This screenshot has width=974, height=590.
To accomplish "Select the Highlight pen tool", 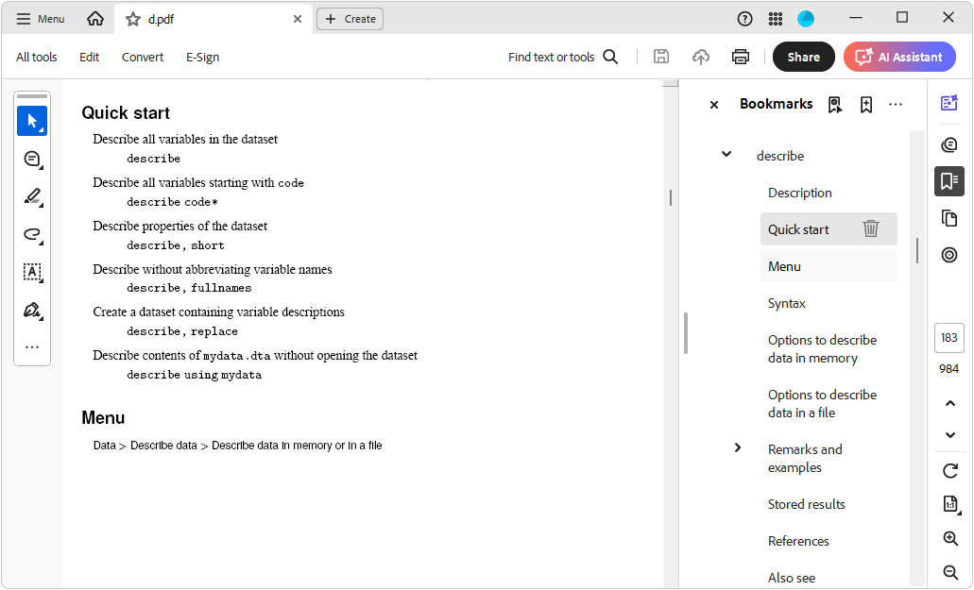I will [x=32, y=197].
